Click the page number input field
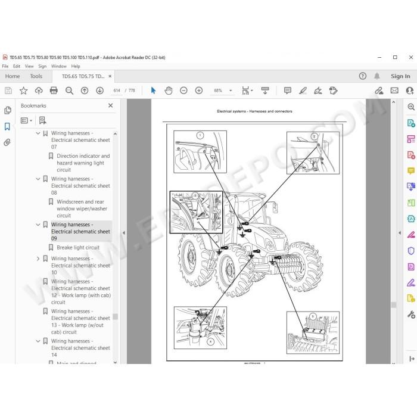The image size is (417, 417). click(117, 91)
